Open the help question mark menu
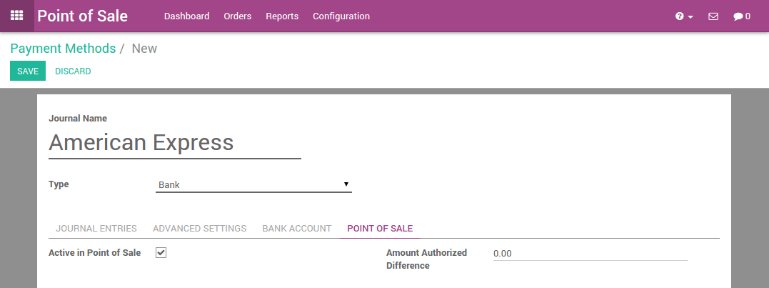 (683, 16)
